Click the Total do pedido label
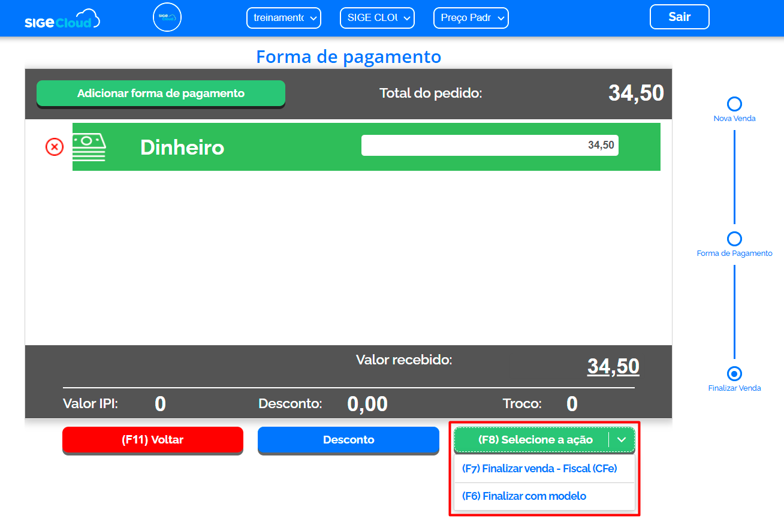784x522 pixels. coord(431,93)
